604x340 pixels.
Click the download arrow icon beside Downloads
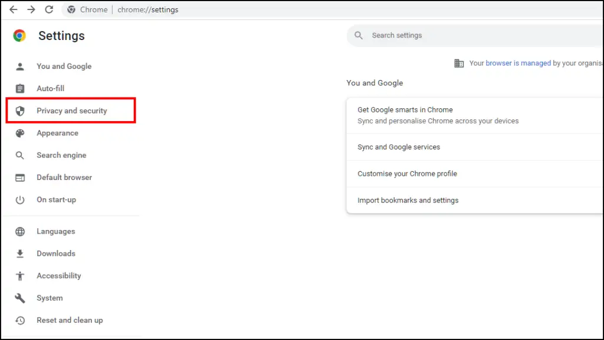20,254
